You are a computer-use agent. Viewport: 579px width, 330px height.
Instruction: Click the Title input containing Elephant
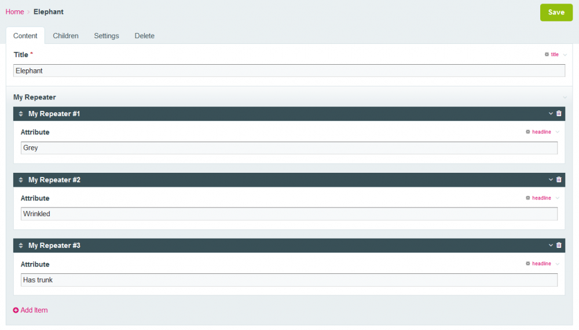point(289,71)
